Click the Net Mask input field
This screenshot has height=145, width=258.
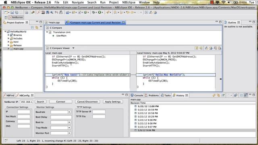click(x=24, y=116)
